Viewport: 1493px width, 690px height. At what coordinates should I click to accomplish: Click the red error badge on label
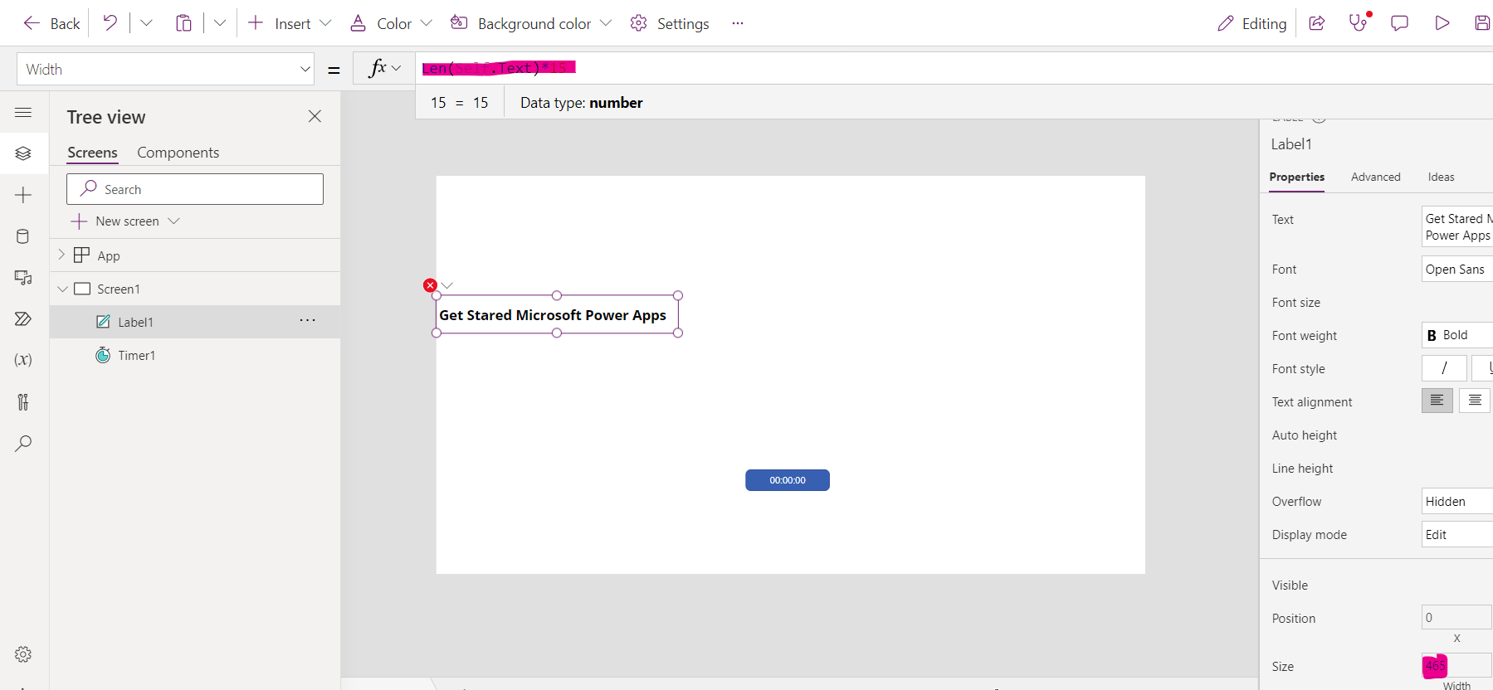pos(430,285)
